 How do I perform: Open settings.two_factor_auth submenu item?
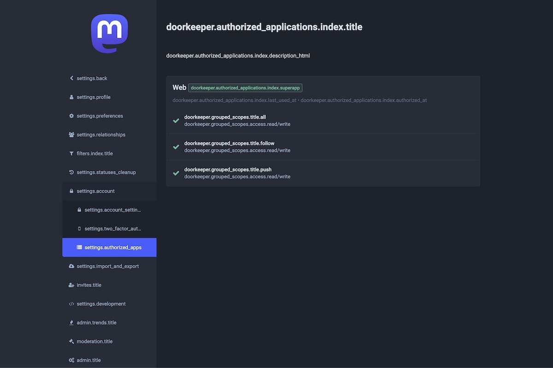point(112,229)
